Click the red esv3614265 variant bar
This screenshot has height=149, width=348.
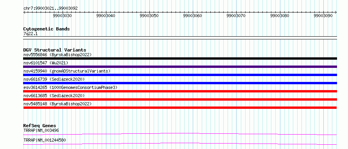point(180,91)
